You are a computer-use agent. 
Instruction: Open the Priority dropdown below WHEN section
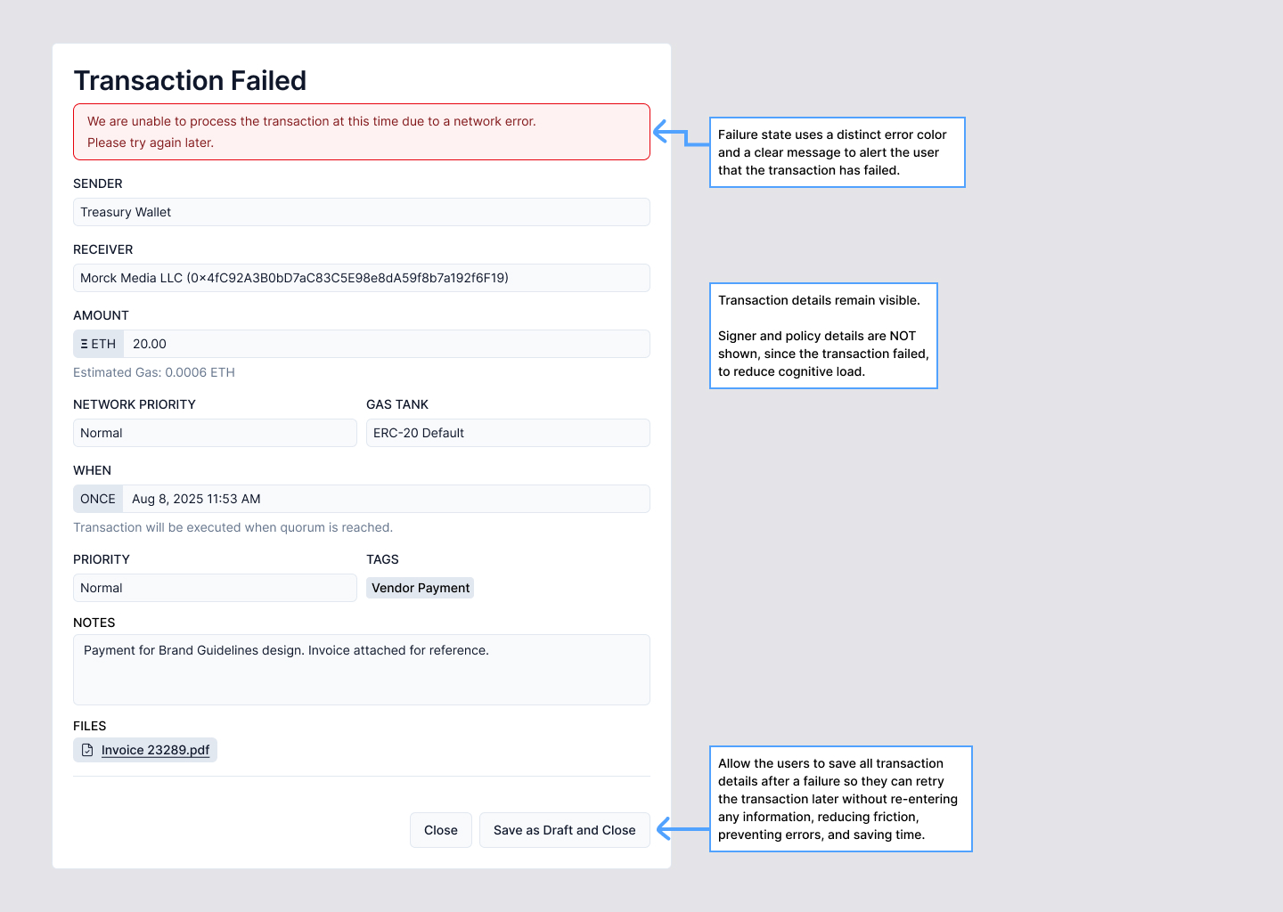click(x=215, y=588)
